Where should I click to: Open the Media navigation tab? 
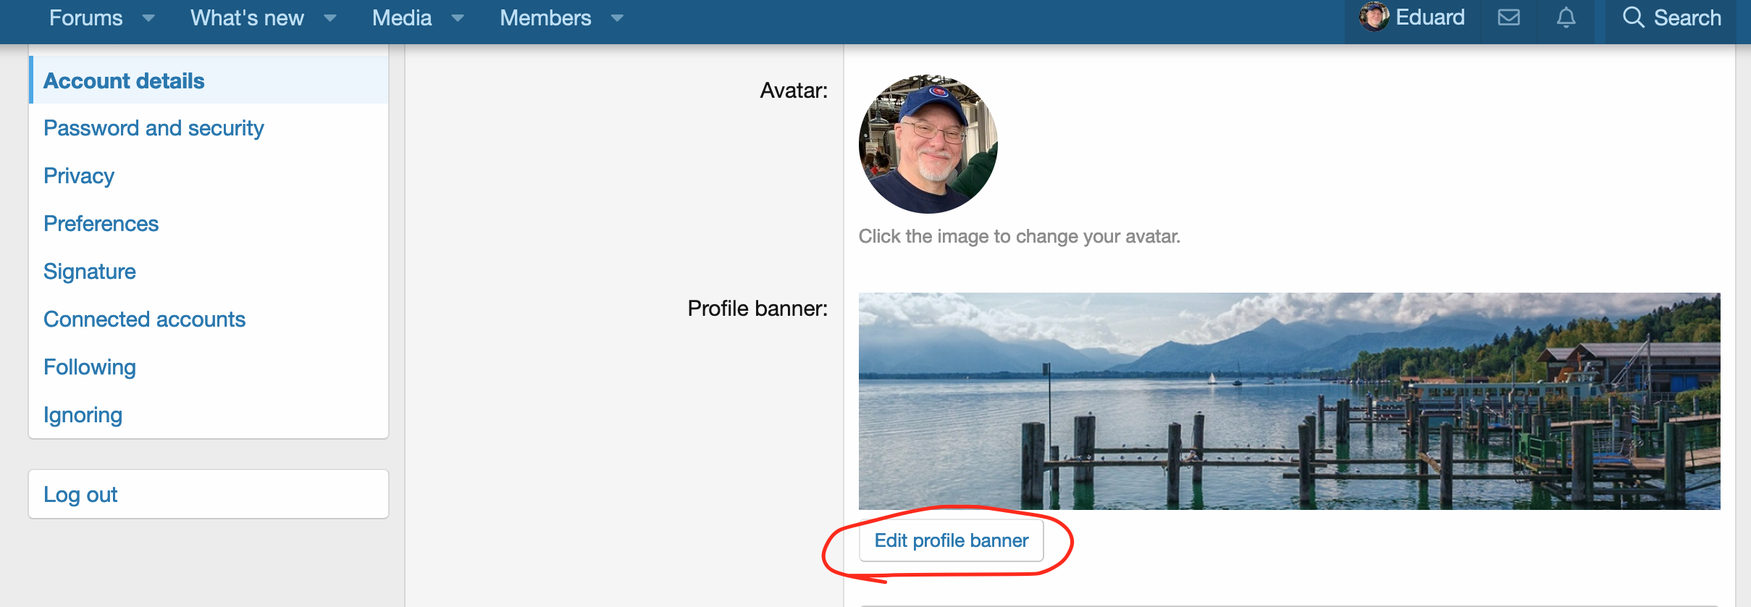tap(402, 18)
